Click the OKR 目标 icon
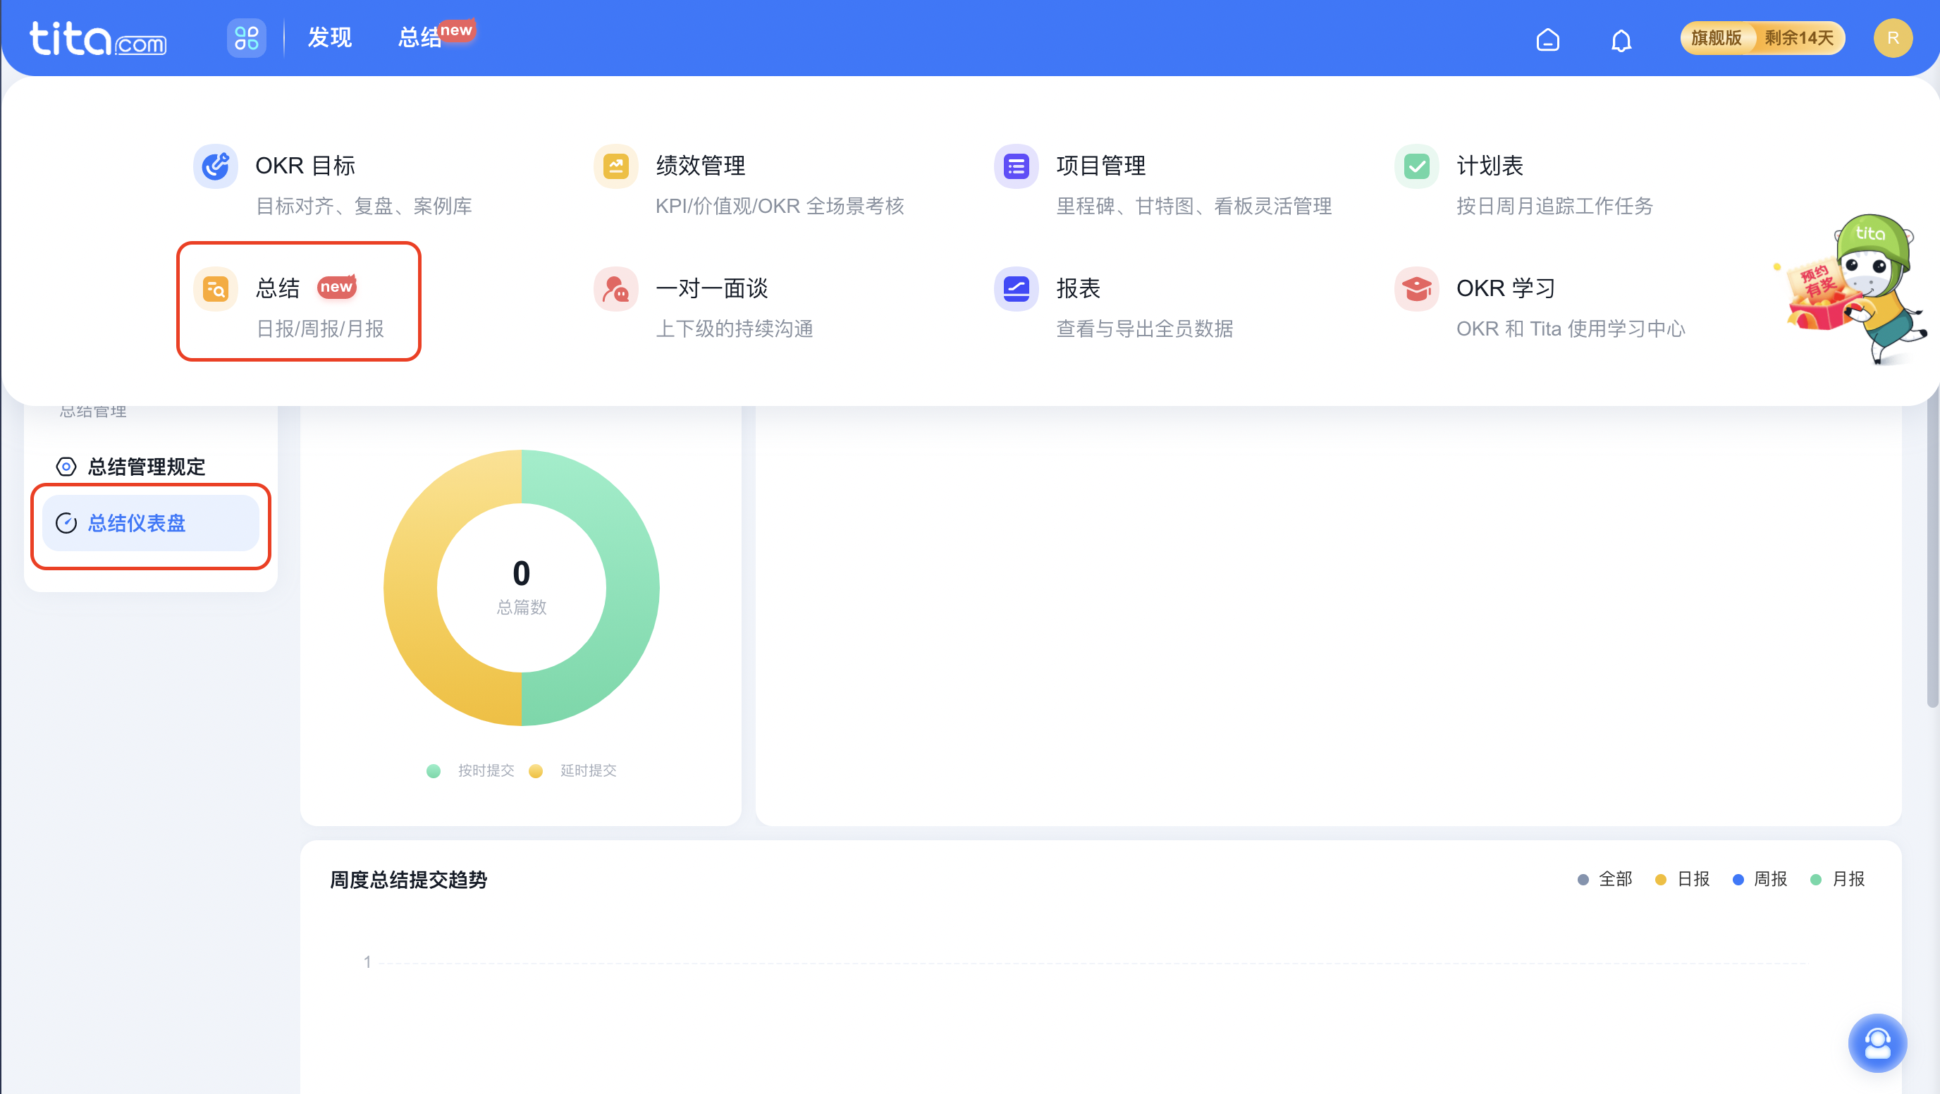 [x=216, y=166]
